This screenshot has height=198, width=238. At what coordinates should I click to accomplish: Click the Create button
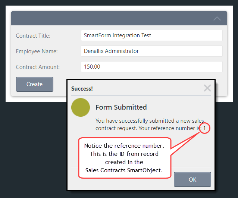click(x=35, y=84)
